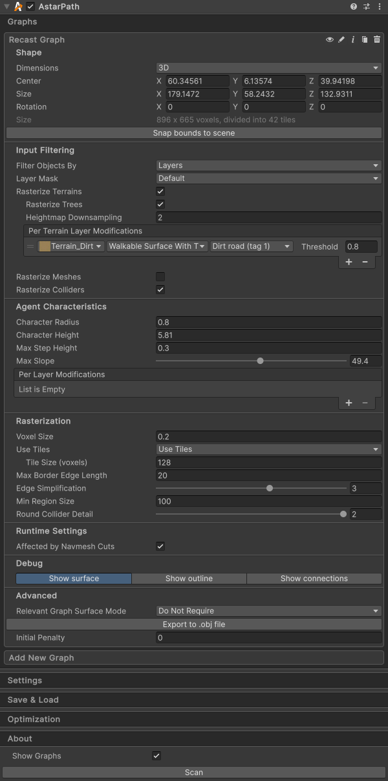Image resolution: width=388 pixels, height=781 pixels.
Task: Open the AstarPath component help reference
Action: click(354, 6)
